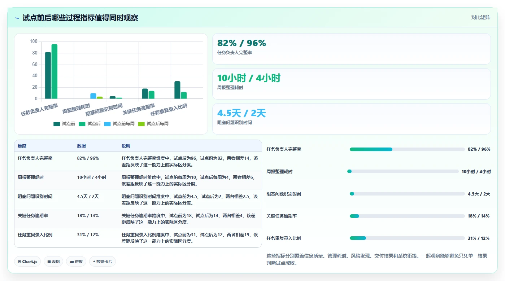
Task: Select the 数据卡片 tag chip
Action: click(x=103, y=262)
